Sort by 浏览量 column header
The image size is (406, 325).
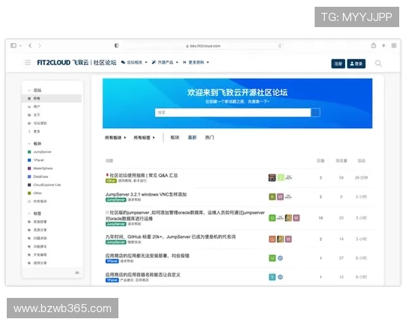[x=341, y=160]
